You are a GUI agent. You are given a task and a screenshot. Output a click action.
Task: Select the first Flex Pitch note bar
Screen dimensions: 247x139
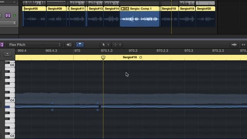(57, 107)
